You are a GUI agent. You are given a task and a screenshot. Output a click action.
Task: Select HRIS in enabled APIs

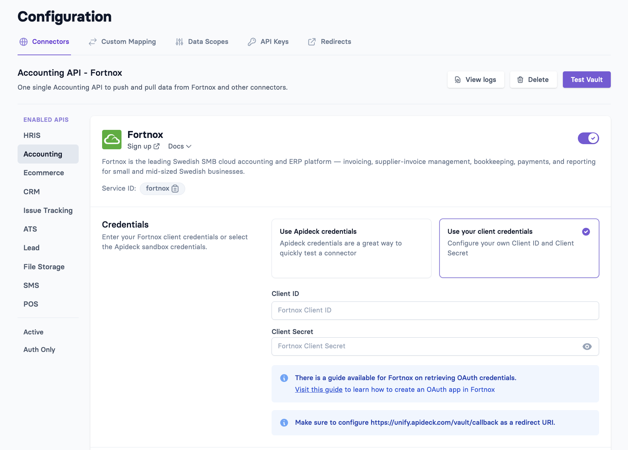pos(48,135)
